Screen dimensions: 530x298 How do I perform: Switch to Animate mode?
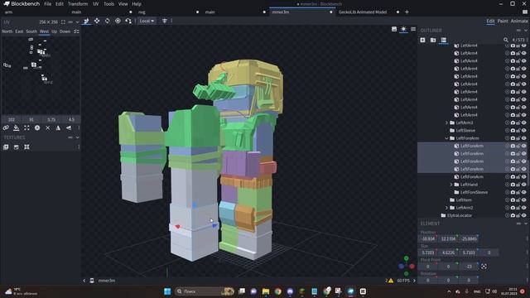click(519, 21)
